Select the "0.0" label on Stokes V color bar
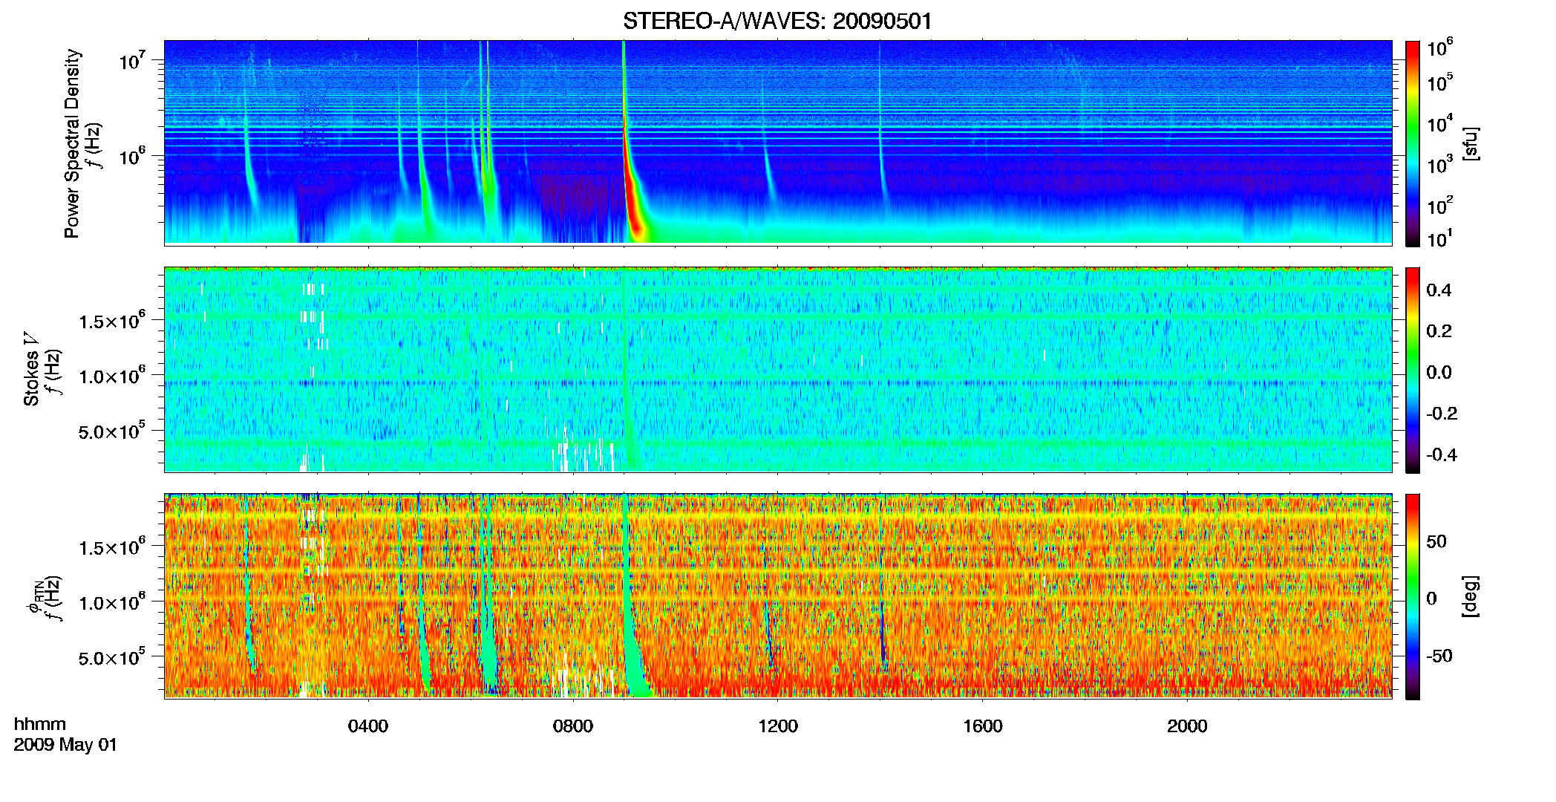 click(x=1439, y=372)
